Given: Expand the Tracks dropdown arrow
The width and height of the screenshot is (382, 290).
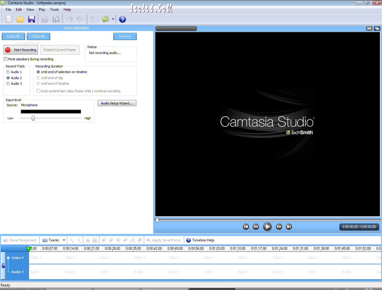Looking at the screenshot, I should [x=64, y=240].
